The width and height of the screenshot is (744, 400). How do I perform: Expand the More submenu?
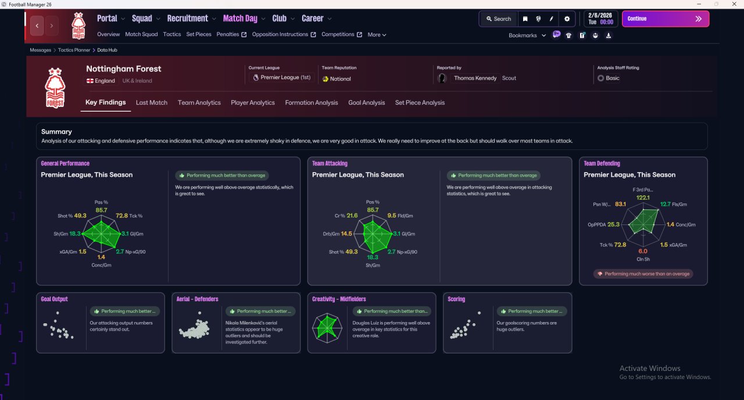[x=377, y=35]
